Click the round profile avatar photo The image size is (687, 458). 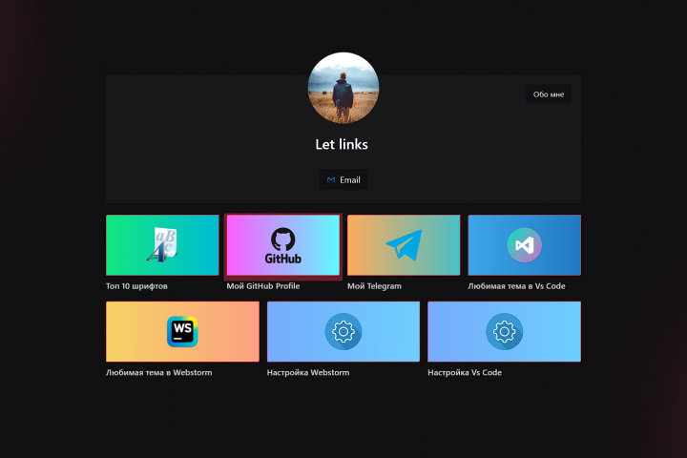pyautogui.click(x=343, y=88)
